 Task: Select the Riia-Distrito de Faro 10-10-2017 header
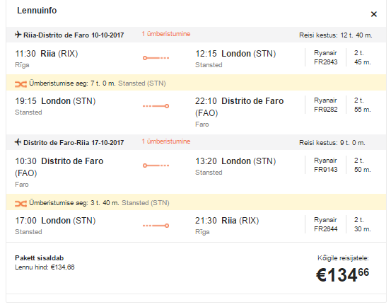pyautogui.click(x=74, y=35)
